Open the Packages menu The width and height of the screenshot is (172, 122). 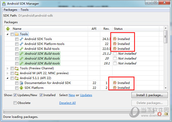coord(10,10)
